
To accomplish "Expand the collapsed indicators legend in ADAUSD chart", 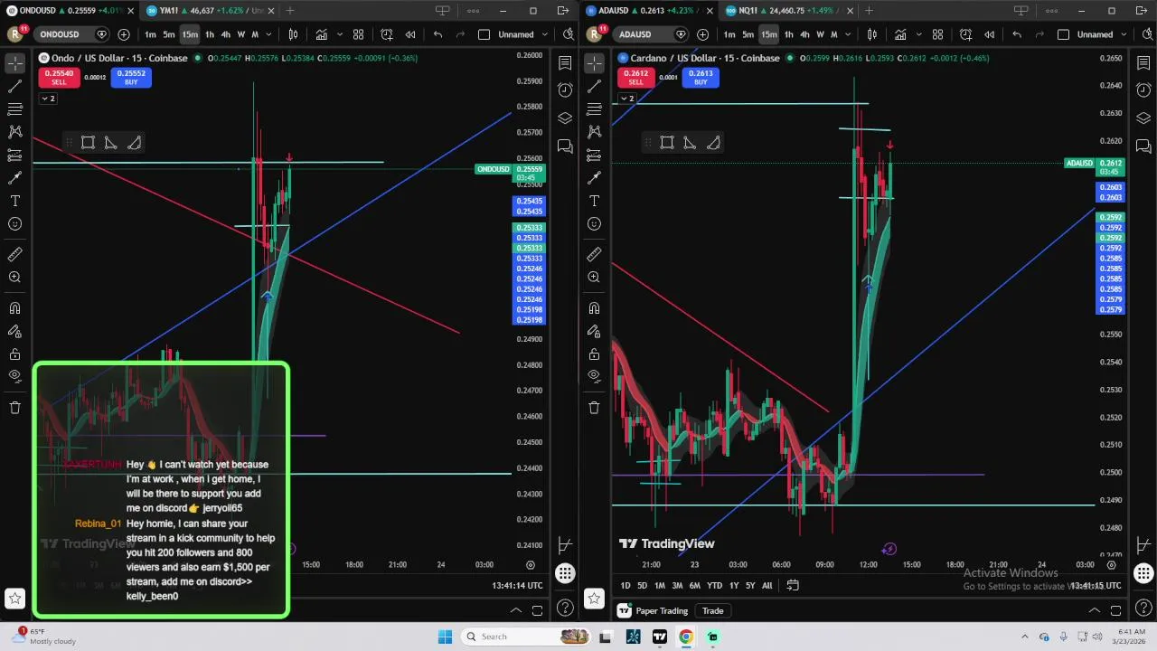I will (x=629, y=98).
